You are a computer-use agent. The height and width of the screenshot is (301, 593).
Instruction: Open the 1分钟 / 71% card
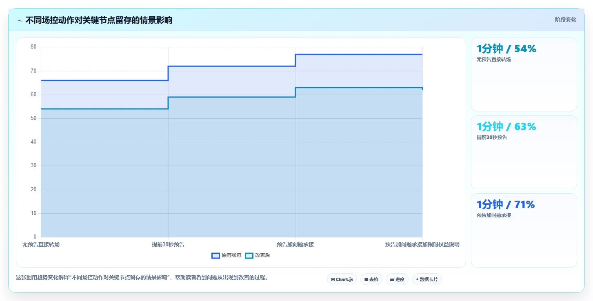coord(524,230)
